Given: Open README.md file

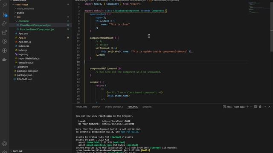Looking at the screenshot, I should (24, 79).
